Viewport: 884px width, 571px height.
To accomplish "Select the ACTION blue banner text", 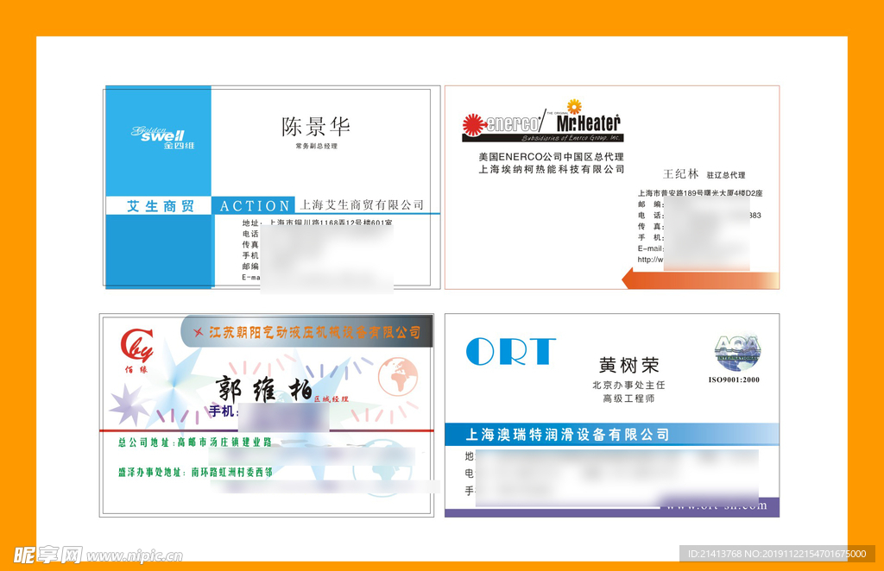I will 254,206.
